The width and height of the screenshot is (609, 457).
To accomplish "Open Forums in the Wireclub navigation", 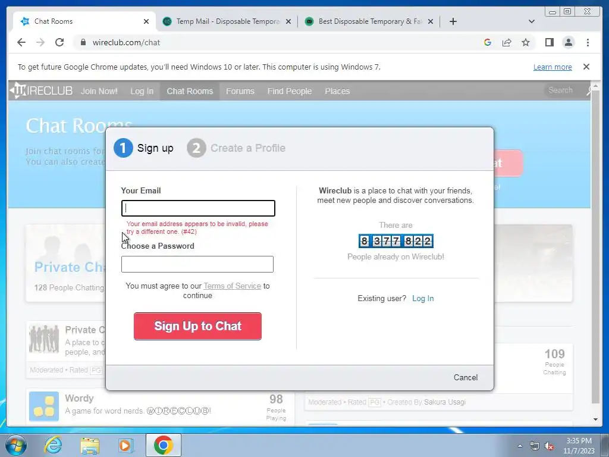I will pos(240,91).
